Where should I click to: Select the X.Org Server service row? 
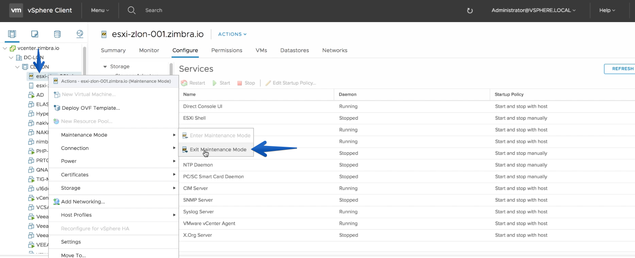point(407,235)
